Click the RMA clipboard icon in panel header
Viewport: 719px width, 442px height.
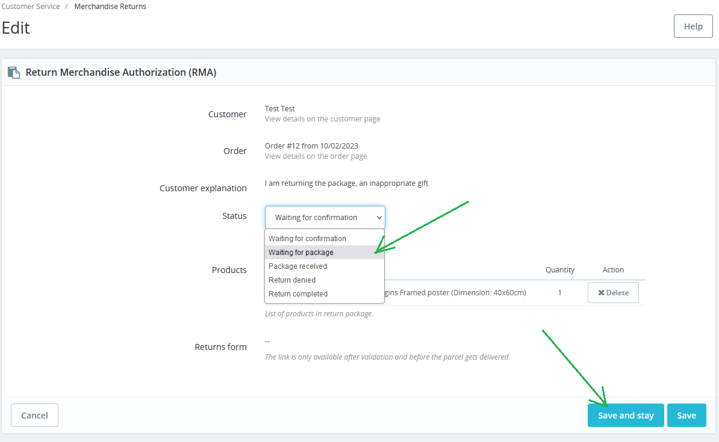pos(13,73)
